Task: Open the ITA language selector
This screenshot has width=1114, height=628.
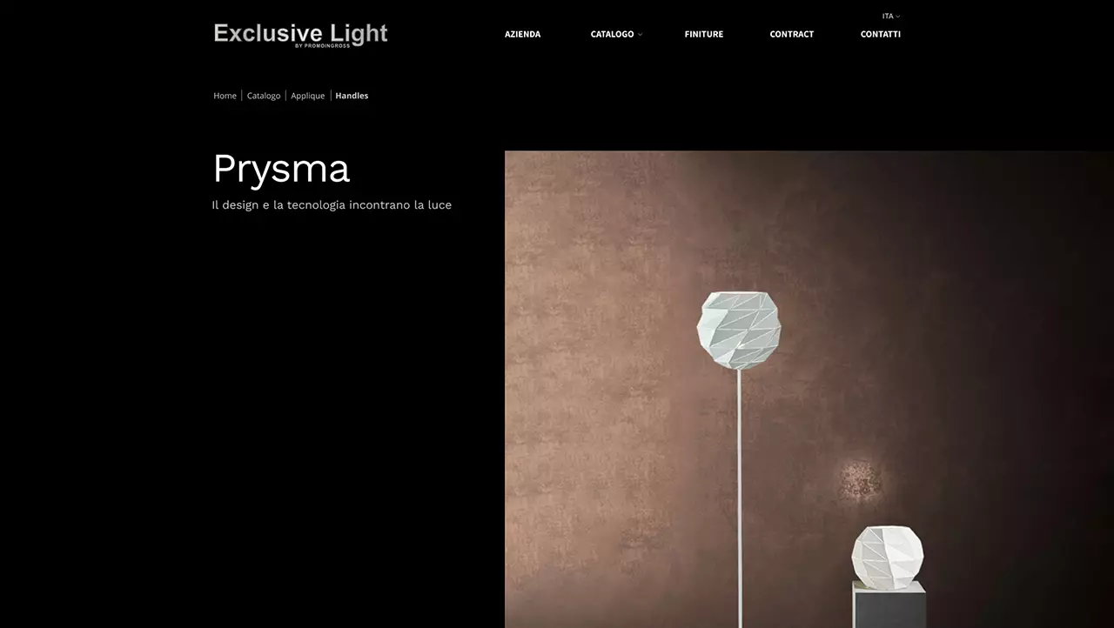Action: 888,16
